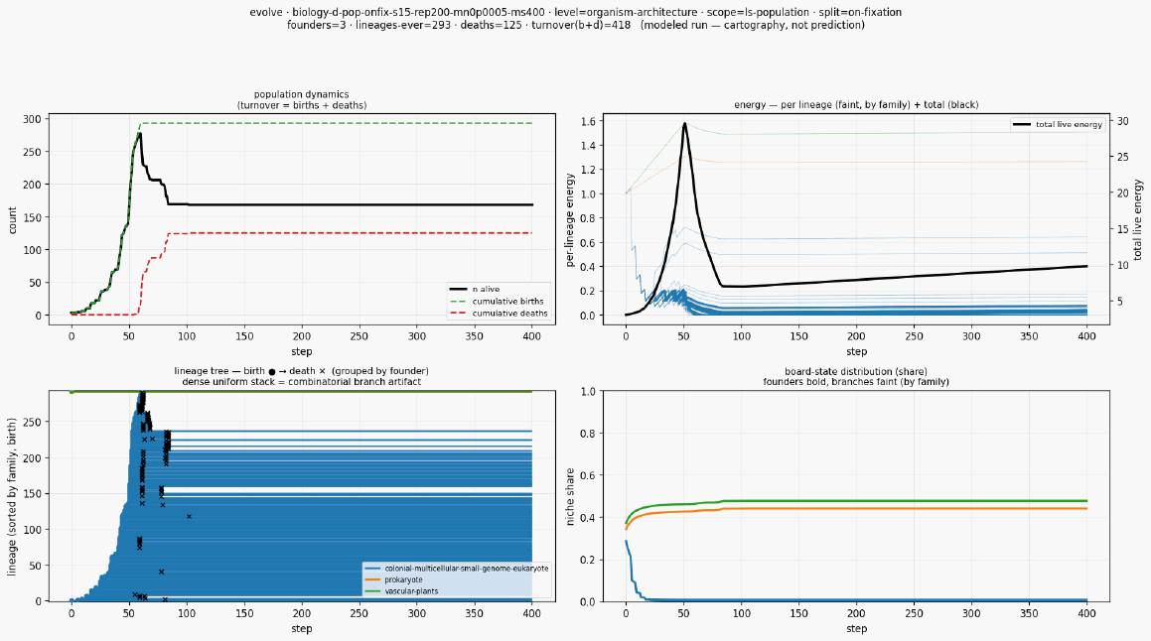The width and height of the screenshot is (1151, 641).
Task: Select the 'vascular-plants' legend entry
Action: point(411,591)
